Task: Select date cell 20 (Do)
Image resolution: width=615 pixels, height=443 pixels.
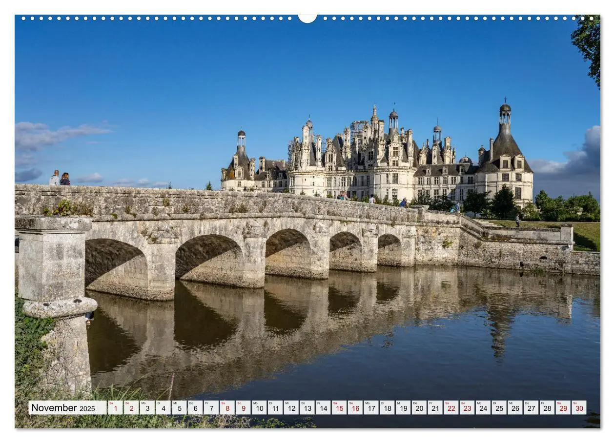Action: click(x=419, y=408)
